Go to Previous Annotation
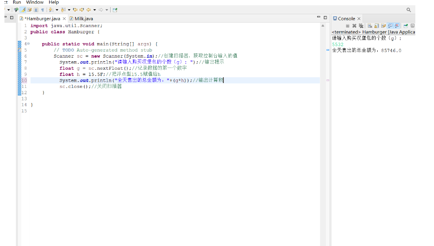This screenshot has height=246, width=434. [63, 10]
